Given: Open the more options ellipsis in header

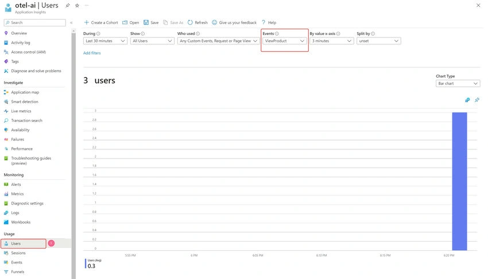Looking at the screenshot, I should pos(87,5).
